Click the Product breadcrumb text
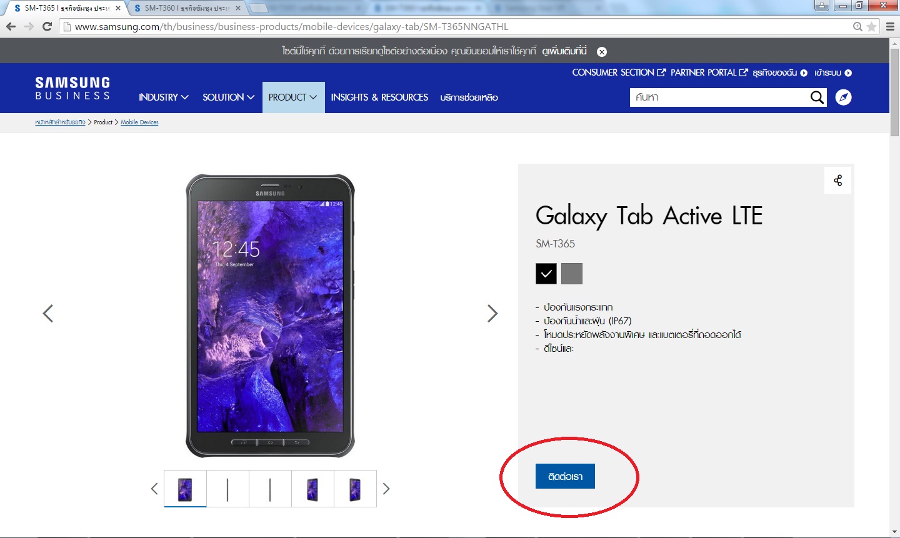900x538 pixels. [x=103, y=122]
